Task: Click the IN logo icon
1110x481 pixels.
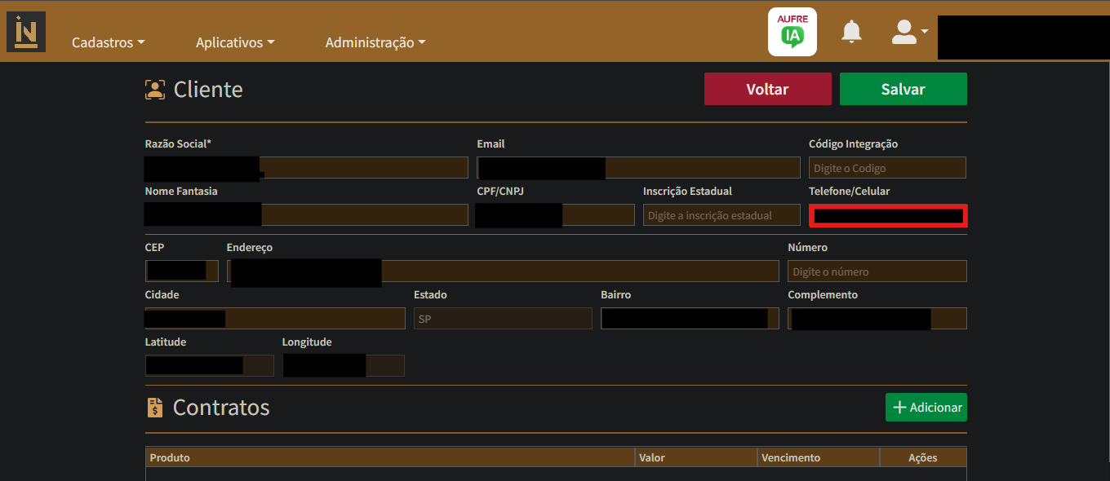Action: (26, 32)
